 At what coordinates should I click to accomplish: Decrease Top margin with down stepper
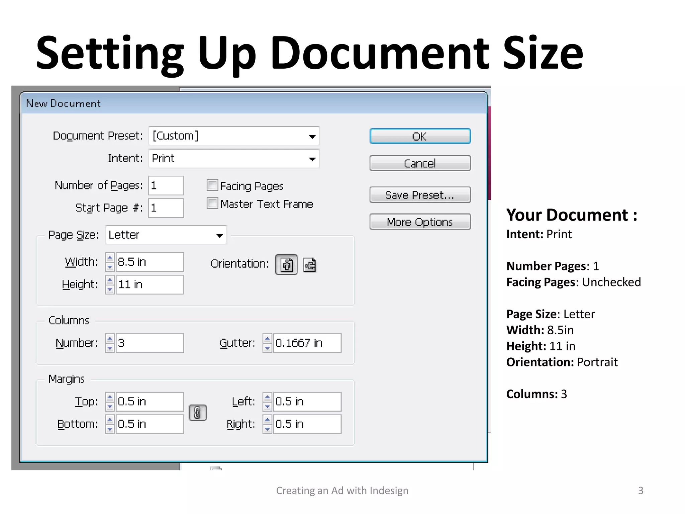tap(110, 406)
